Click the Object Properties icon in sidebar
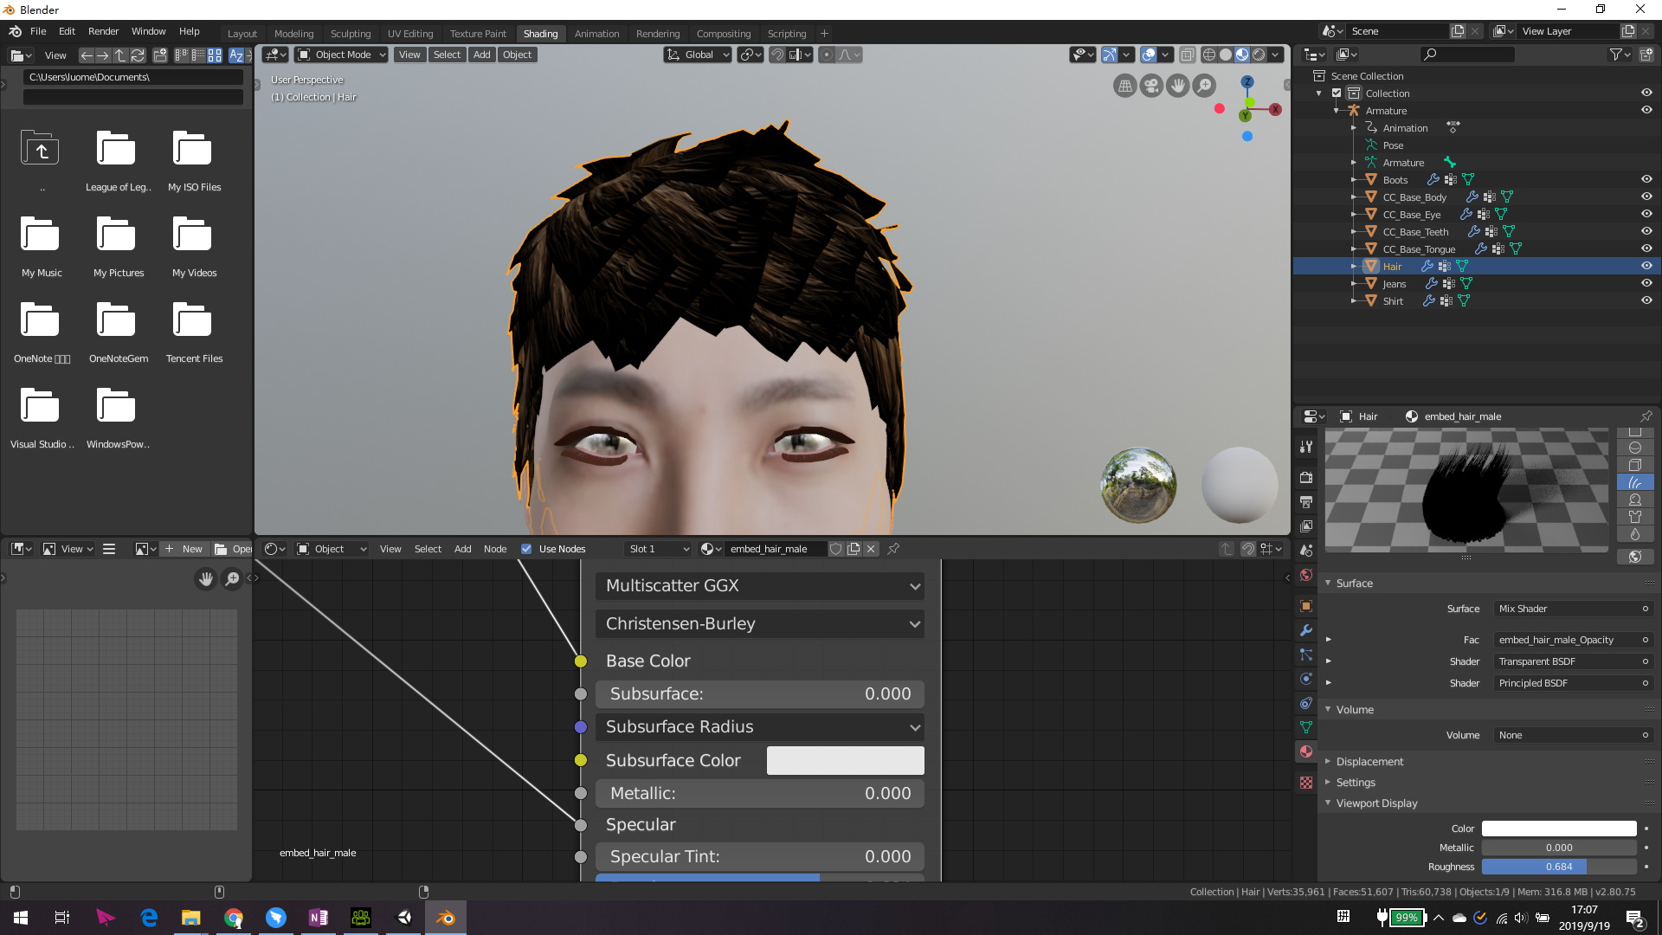 (1306, 606)
